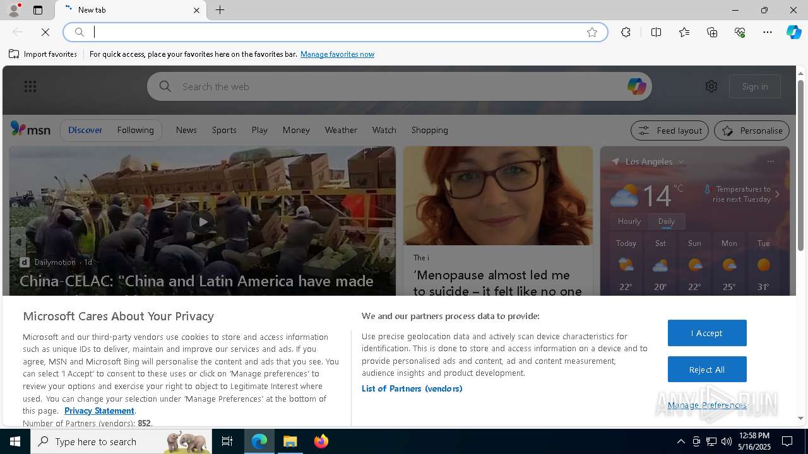Click the Sign in button
This screenshot has height=454, width=808.
[755, 86]
